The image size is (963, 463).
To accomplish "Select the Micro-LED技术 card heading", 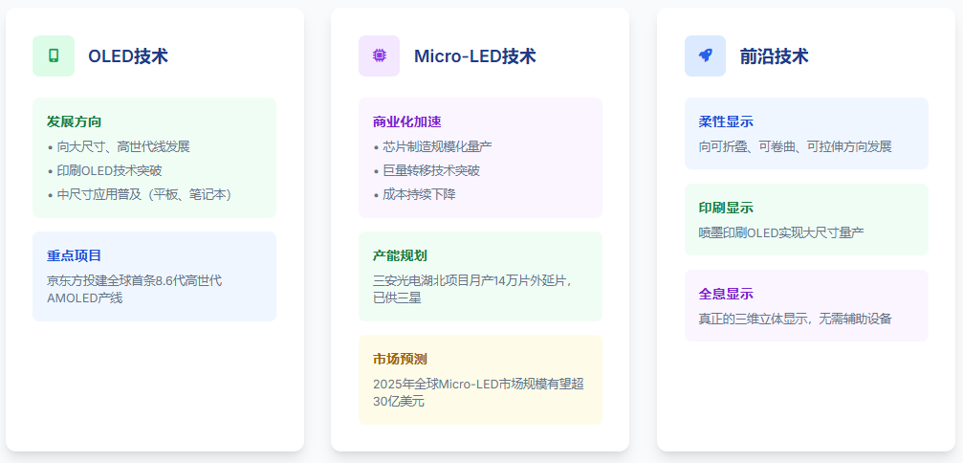I will tap(474, 56).
